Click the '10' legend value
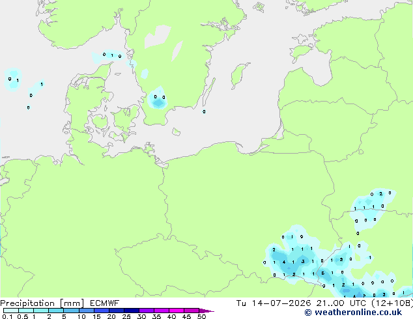413x319 pixels. (x=81, y=316)
